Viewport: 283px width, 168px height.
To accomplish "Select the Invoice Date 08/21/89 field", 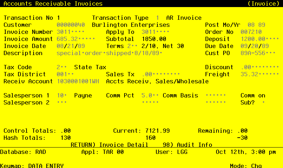I will [x=70, y=46].
